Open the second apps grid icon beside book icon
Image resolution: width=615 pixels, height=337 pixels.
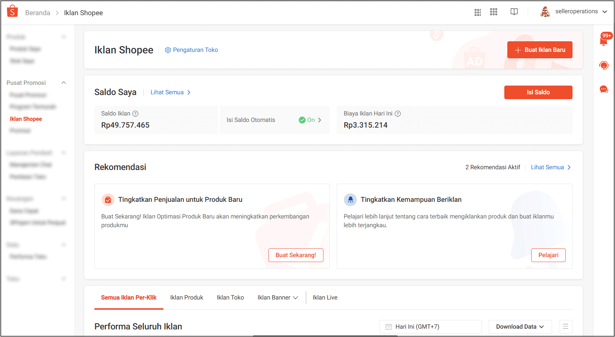pyautogui.click(x=494, y=12)
